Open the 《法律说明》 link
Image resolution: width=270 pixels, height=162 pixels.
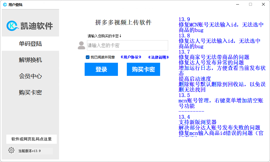159,57
